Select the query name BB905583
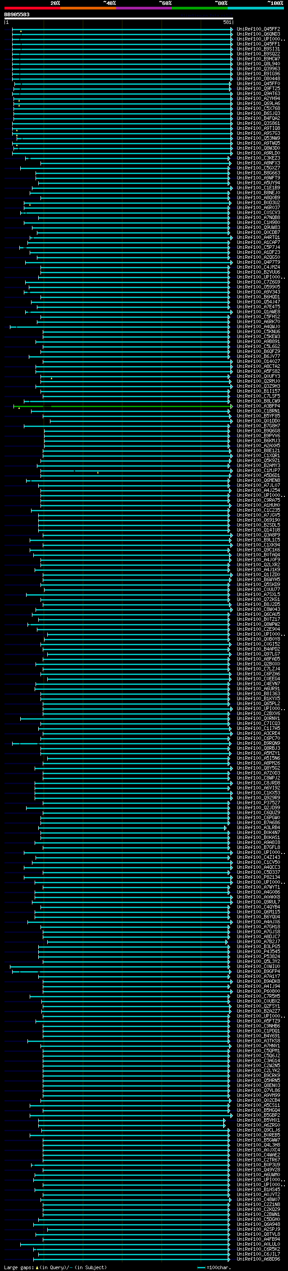288x1271 pixels. tap(17, 14)
